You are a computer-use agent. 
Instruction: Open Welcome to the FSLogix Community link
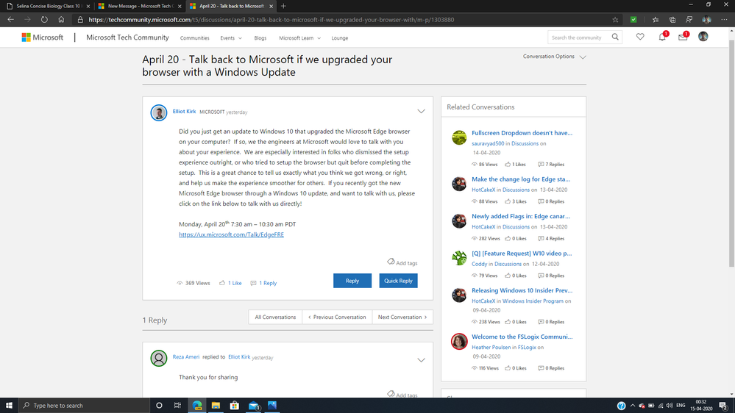point(522,337)
